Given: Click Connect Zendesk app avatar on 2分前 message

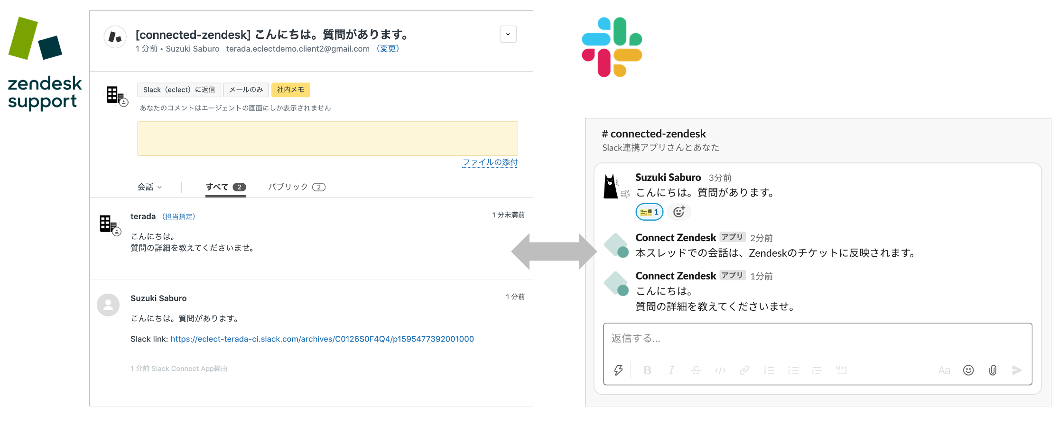Looking at the screenshot, I should 616,245.
